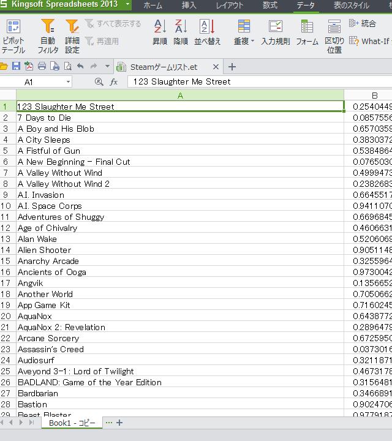The image size is (392, 441).
Task: Add a new sheet with plus icon
Action: (119, 423)
